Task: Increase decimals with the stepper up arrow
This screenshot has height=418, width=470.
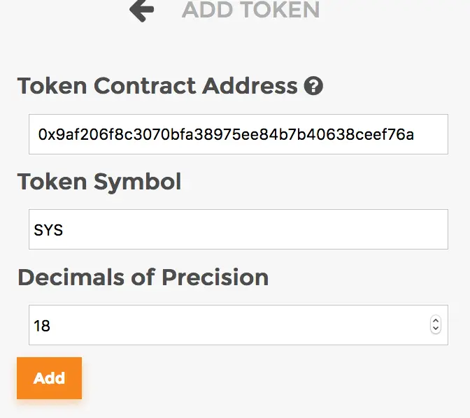Action: pyautogui.click(x=436, y=321)
